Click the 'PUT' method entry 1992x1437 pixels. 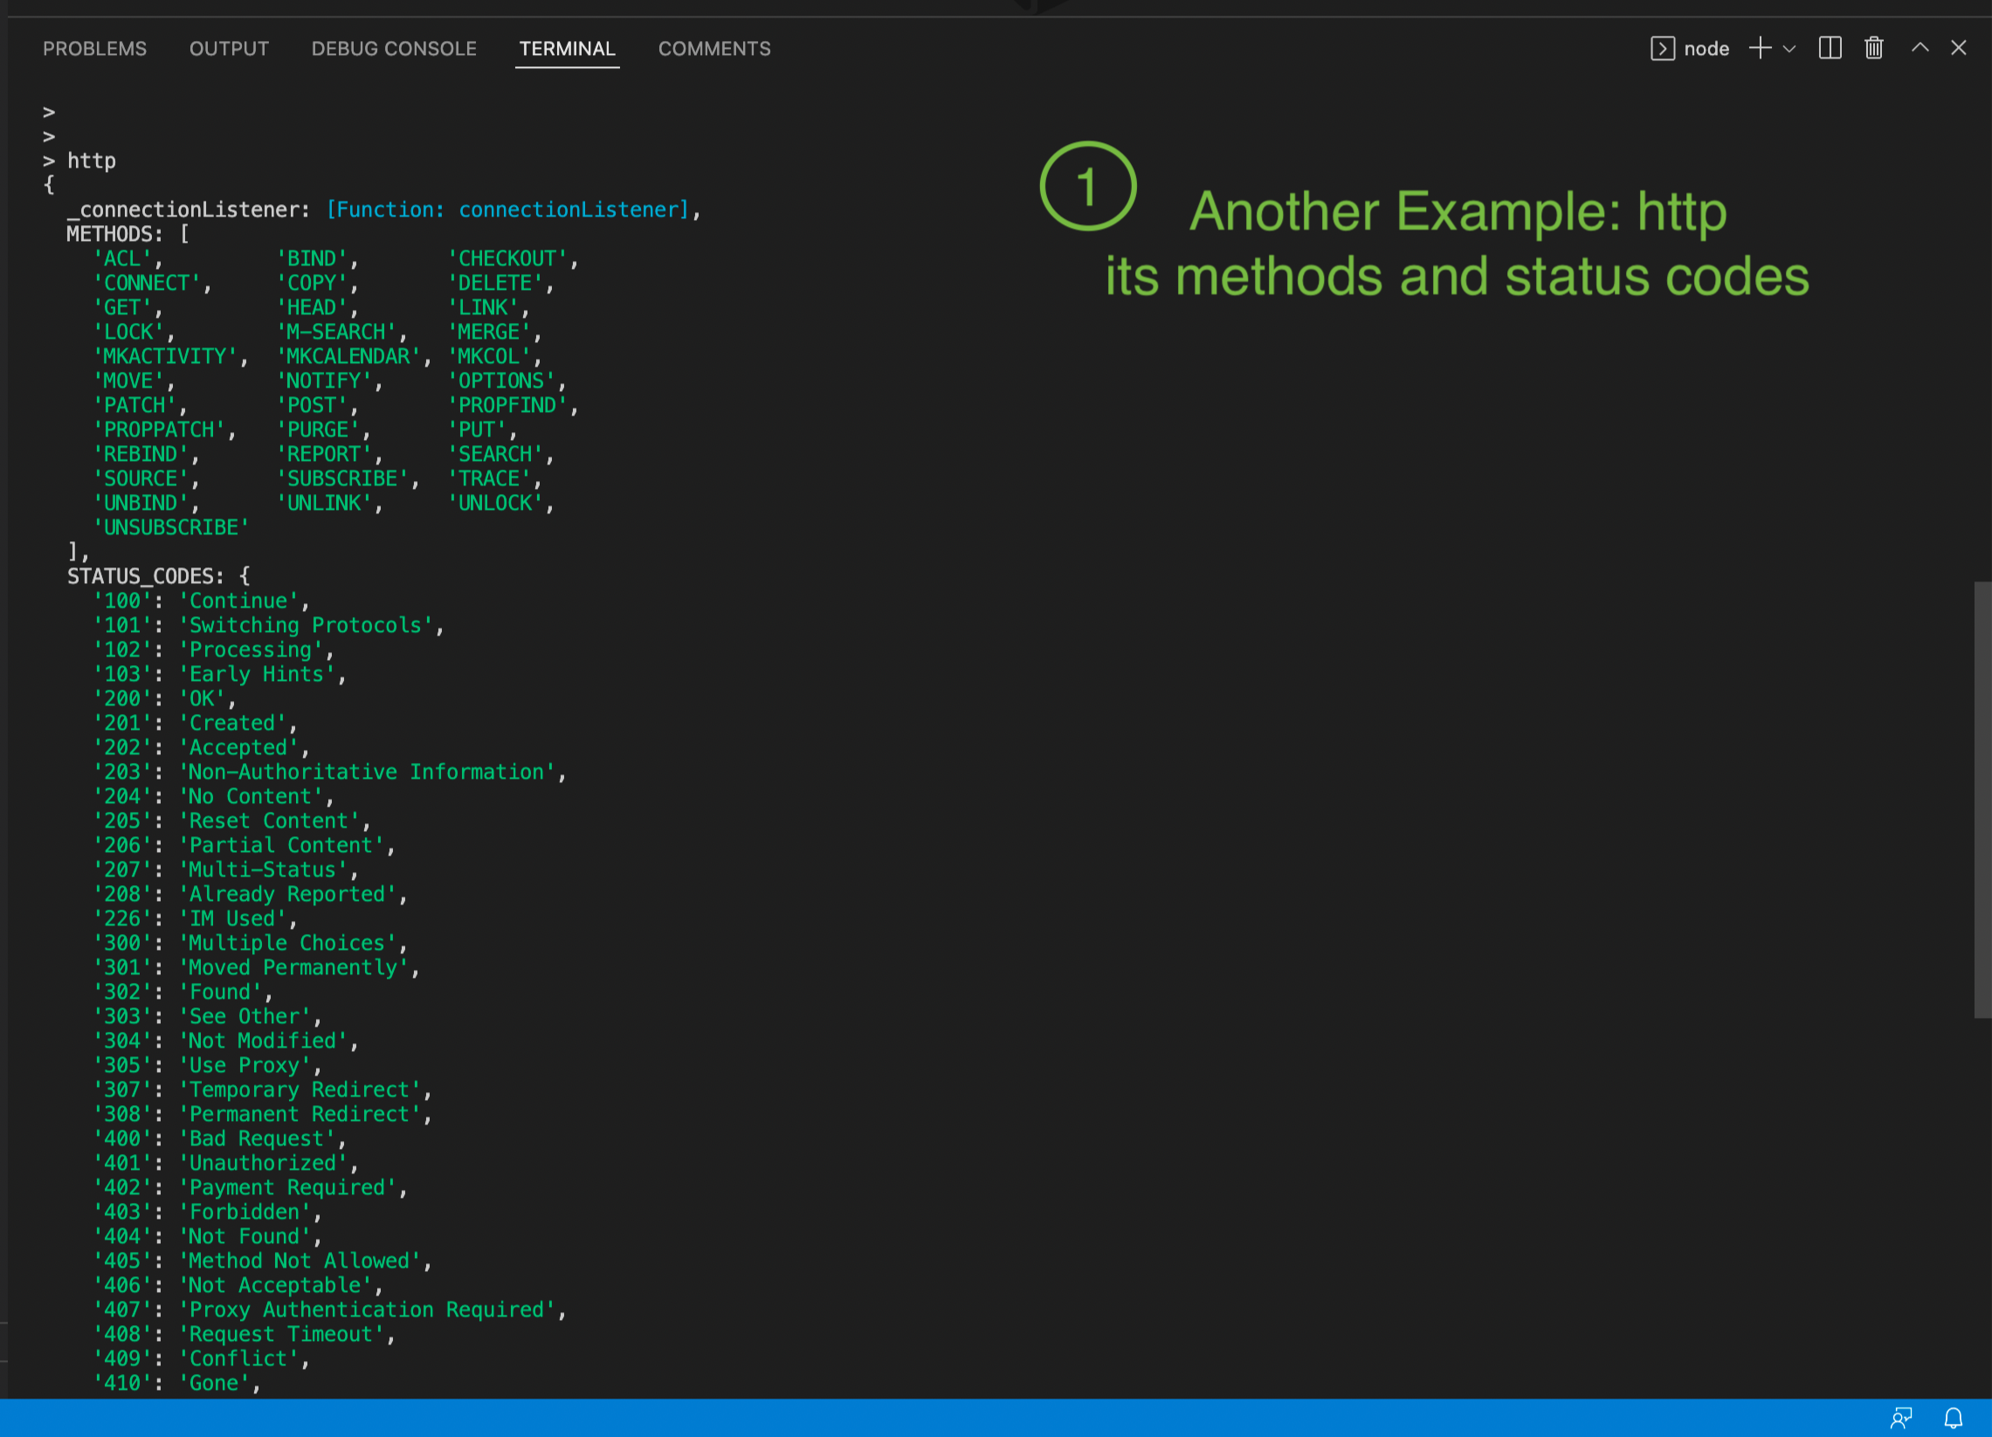482,430
